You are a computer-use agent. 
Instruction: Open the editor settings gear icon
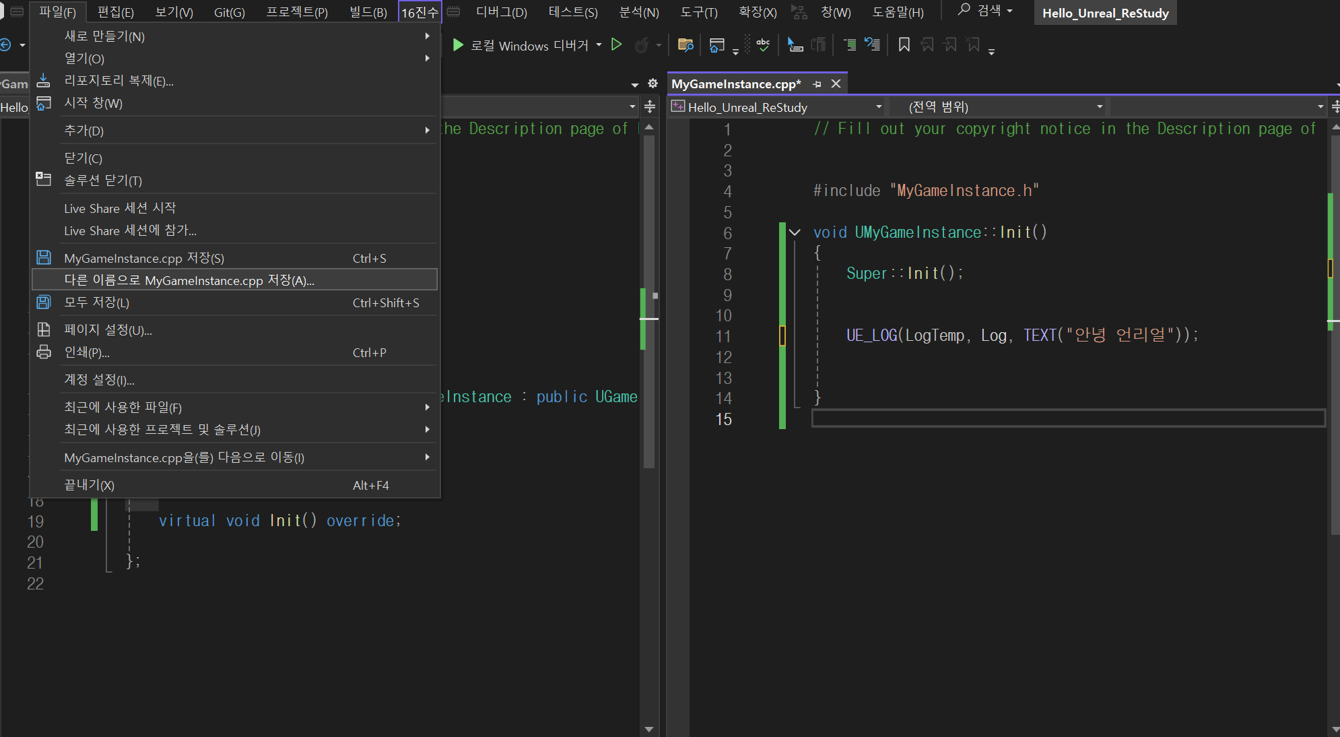[x=652, y=84]
